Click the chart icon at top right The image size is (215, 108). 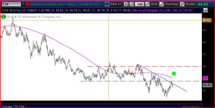click(206, 10)
